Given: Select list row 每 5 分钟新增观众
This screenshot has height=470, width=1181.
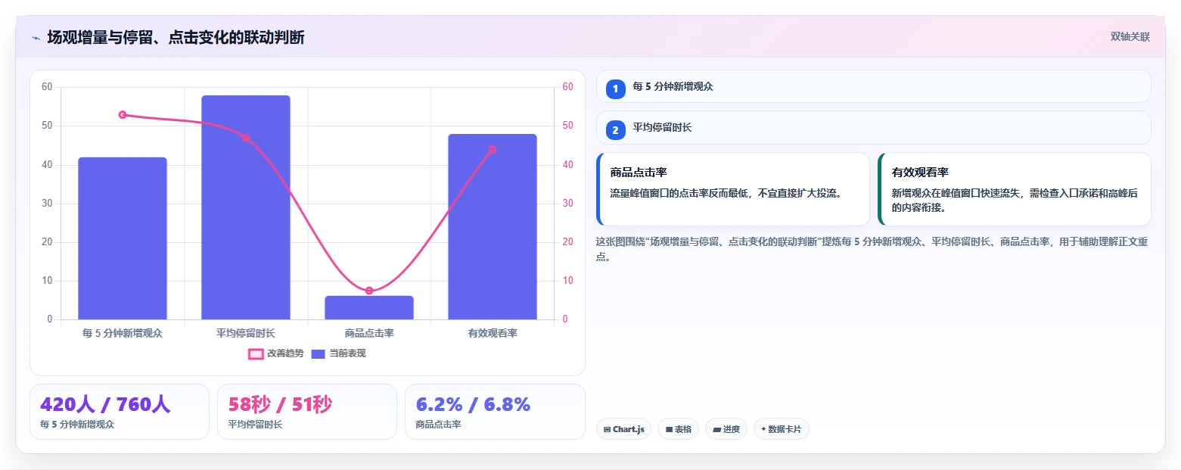Looking at the screenshot, I should pos(873,86).
